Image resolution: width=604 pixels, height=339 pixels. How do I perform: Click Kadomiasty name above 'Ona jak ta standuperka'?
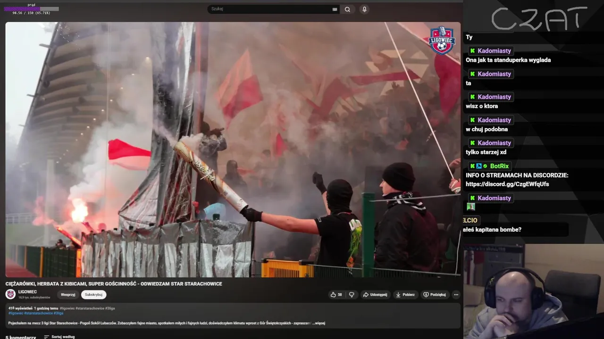pos(495,51)
